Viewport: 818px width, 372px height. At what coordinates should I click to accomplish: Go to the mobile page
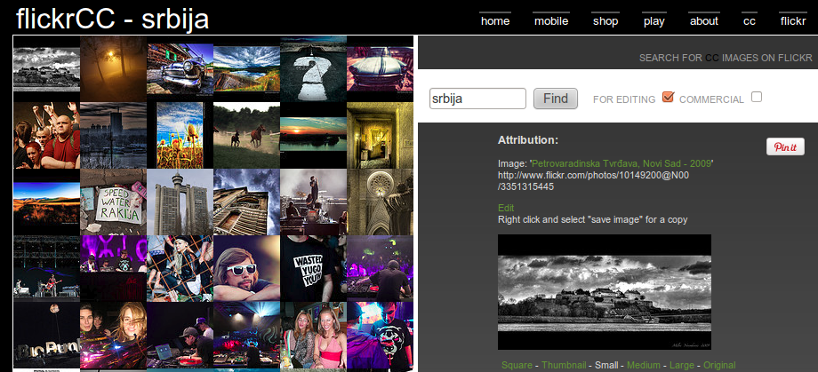551,20
